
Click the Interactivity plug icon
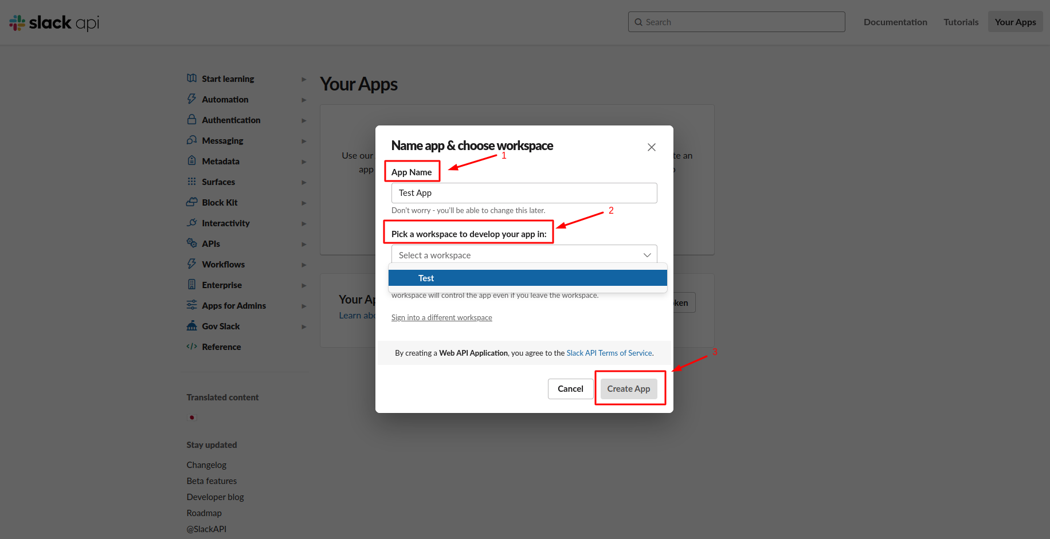coord(192,222)
